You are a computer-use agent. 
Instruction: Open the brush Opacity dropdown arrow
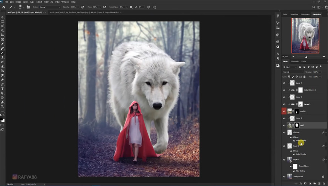click(78, 7)
